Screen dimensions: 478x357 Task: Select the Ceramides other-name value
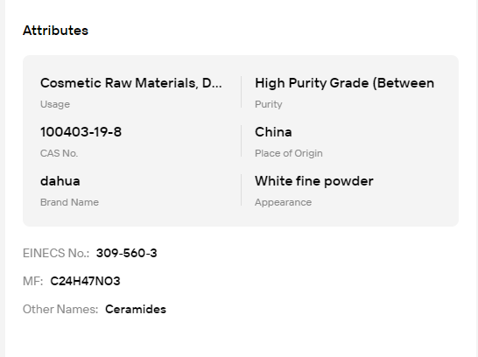(x=136, y=309)
